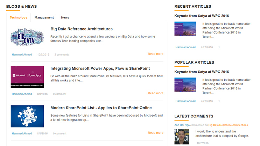Click the Latest Comments heading
Screen dimensions: 260x146
(194, 116)
